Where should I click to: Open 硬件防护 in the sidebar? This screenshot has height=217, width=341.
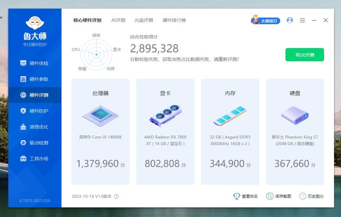coord(35,111)
